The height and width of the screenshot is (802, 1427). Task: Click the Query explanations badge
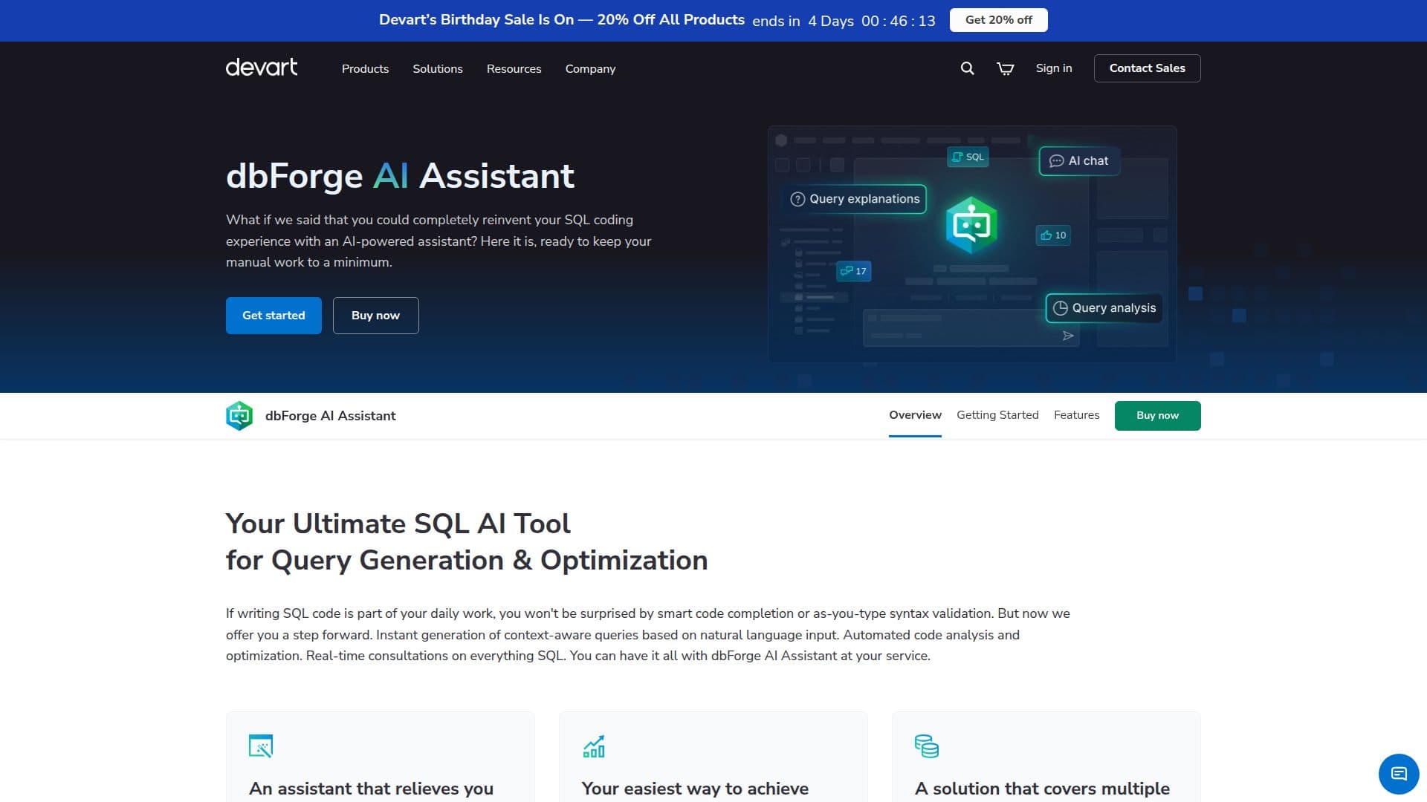click(855, 199)
